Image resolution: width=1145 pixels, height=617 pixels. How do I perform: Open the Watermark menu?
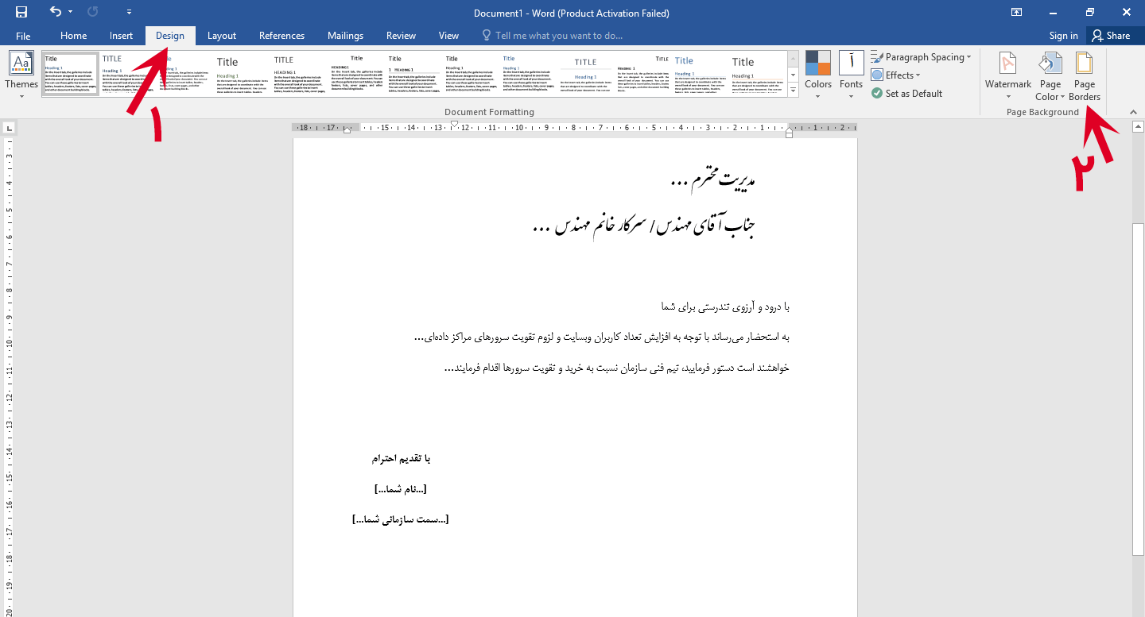pyautogui.click(x=1007, y=76)
